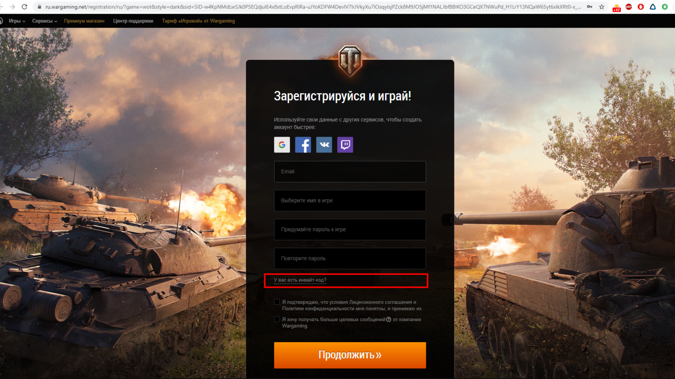
Task: Click the Зарегистрируйся и играй heading
Action: click(342, 96)
